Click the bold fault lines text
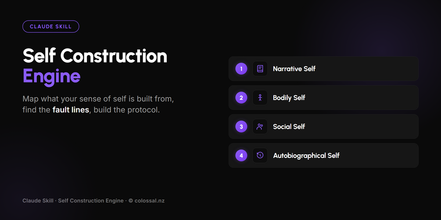Image resolution: width=441 pixels, height=220 pixels. [x=71, y=110]
